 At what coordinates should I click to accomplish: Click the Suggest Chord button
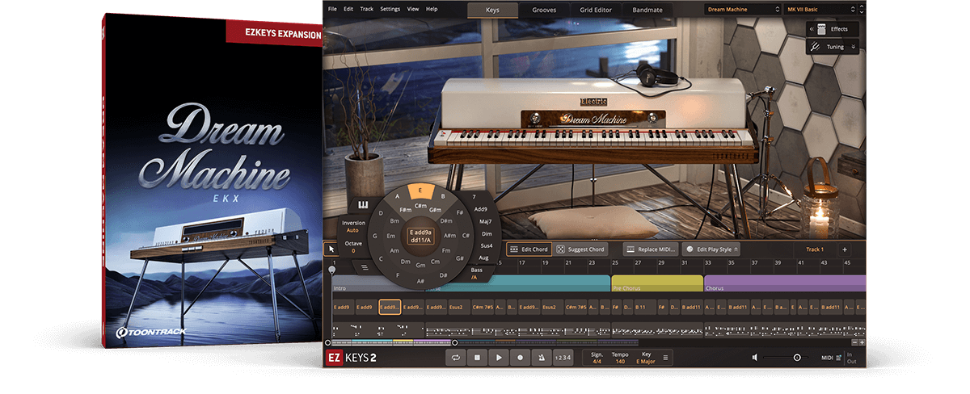click(x=580, y=249)
